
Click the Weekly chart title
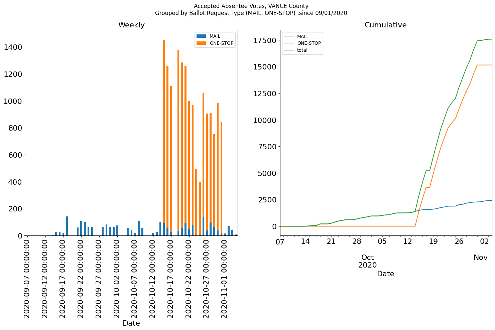131,25
